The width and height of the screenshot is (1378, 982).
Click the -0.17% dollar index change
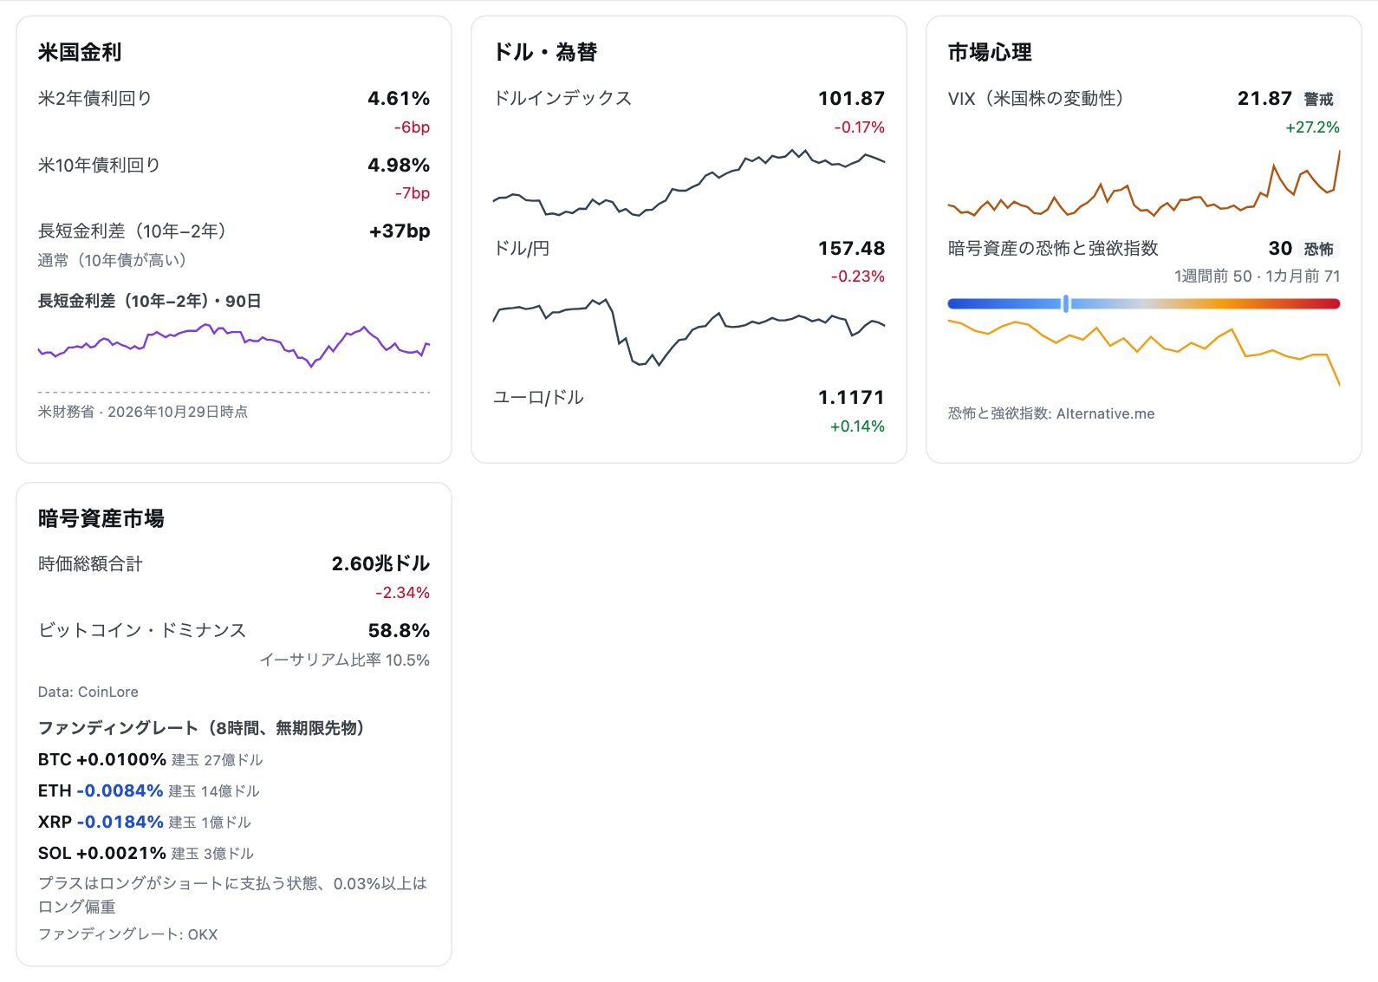coord(859,127)
